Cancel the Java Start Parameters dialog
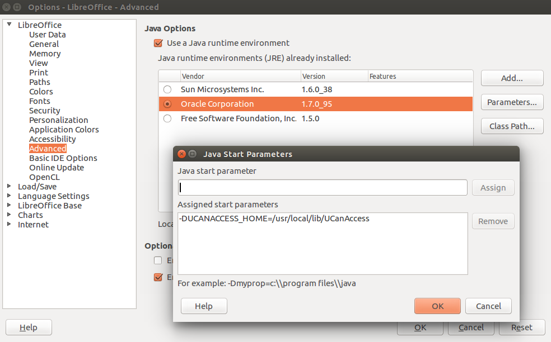 click(x=488, y=306)
